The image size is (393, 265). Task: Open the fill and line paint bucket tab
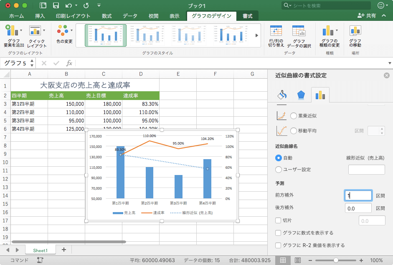[282, 95]
